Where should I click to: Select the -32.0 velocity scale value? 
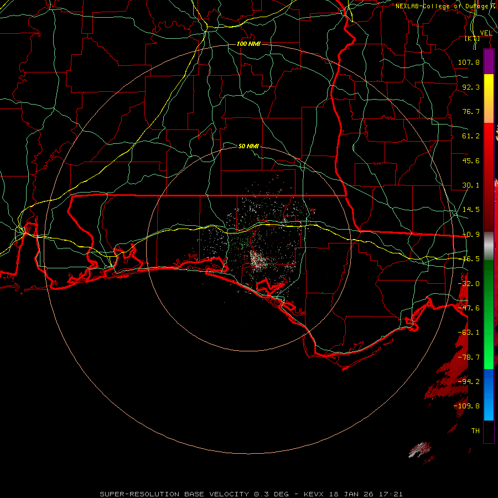point(469,284)
